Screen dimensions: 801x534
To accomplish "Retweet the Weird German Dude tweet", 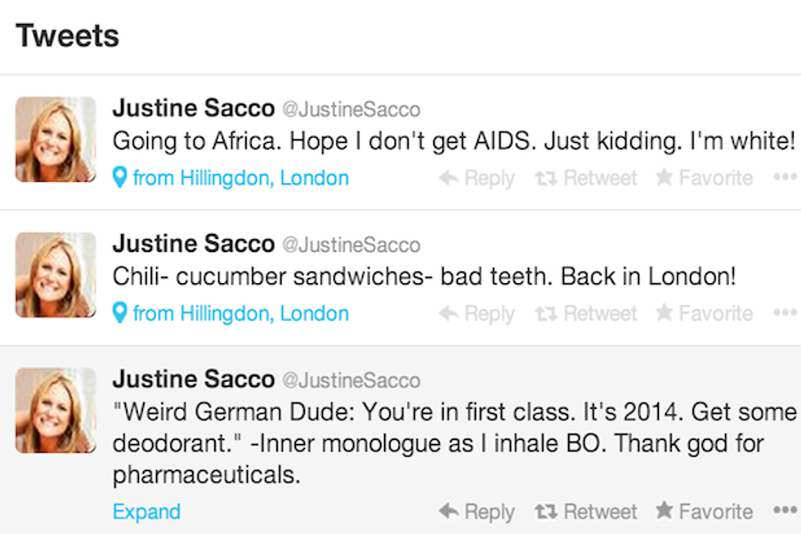I will (x=585, y=512).
